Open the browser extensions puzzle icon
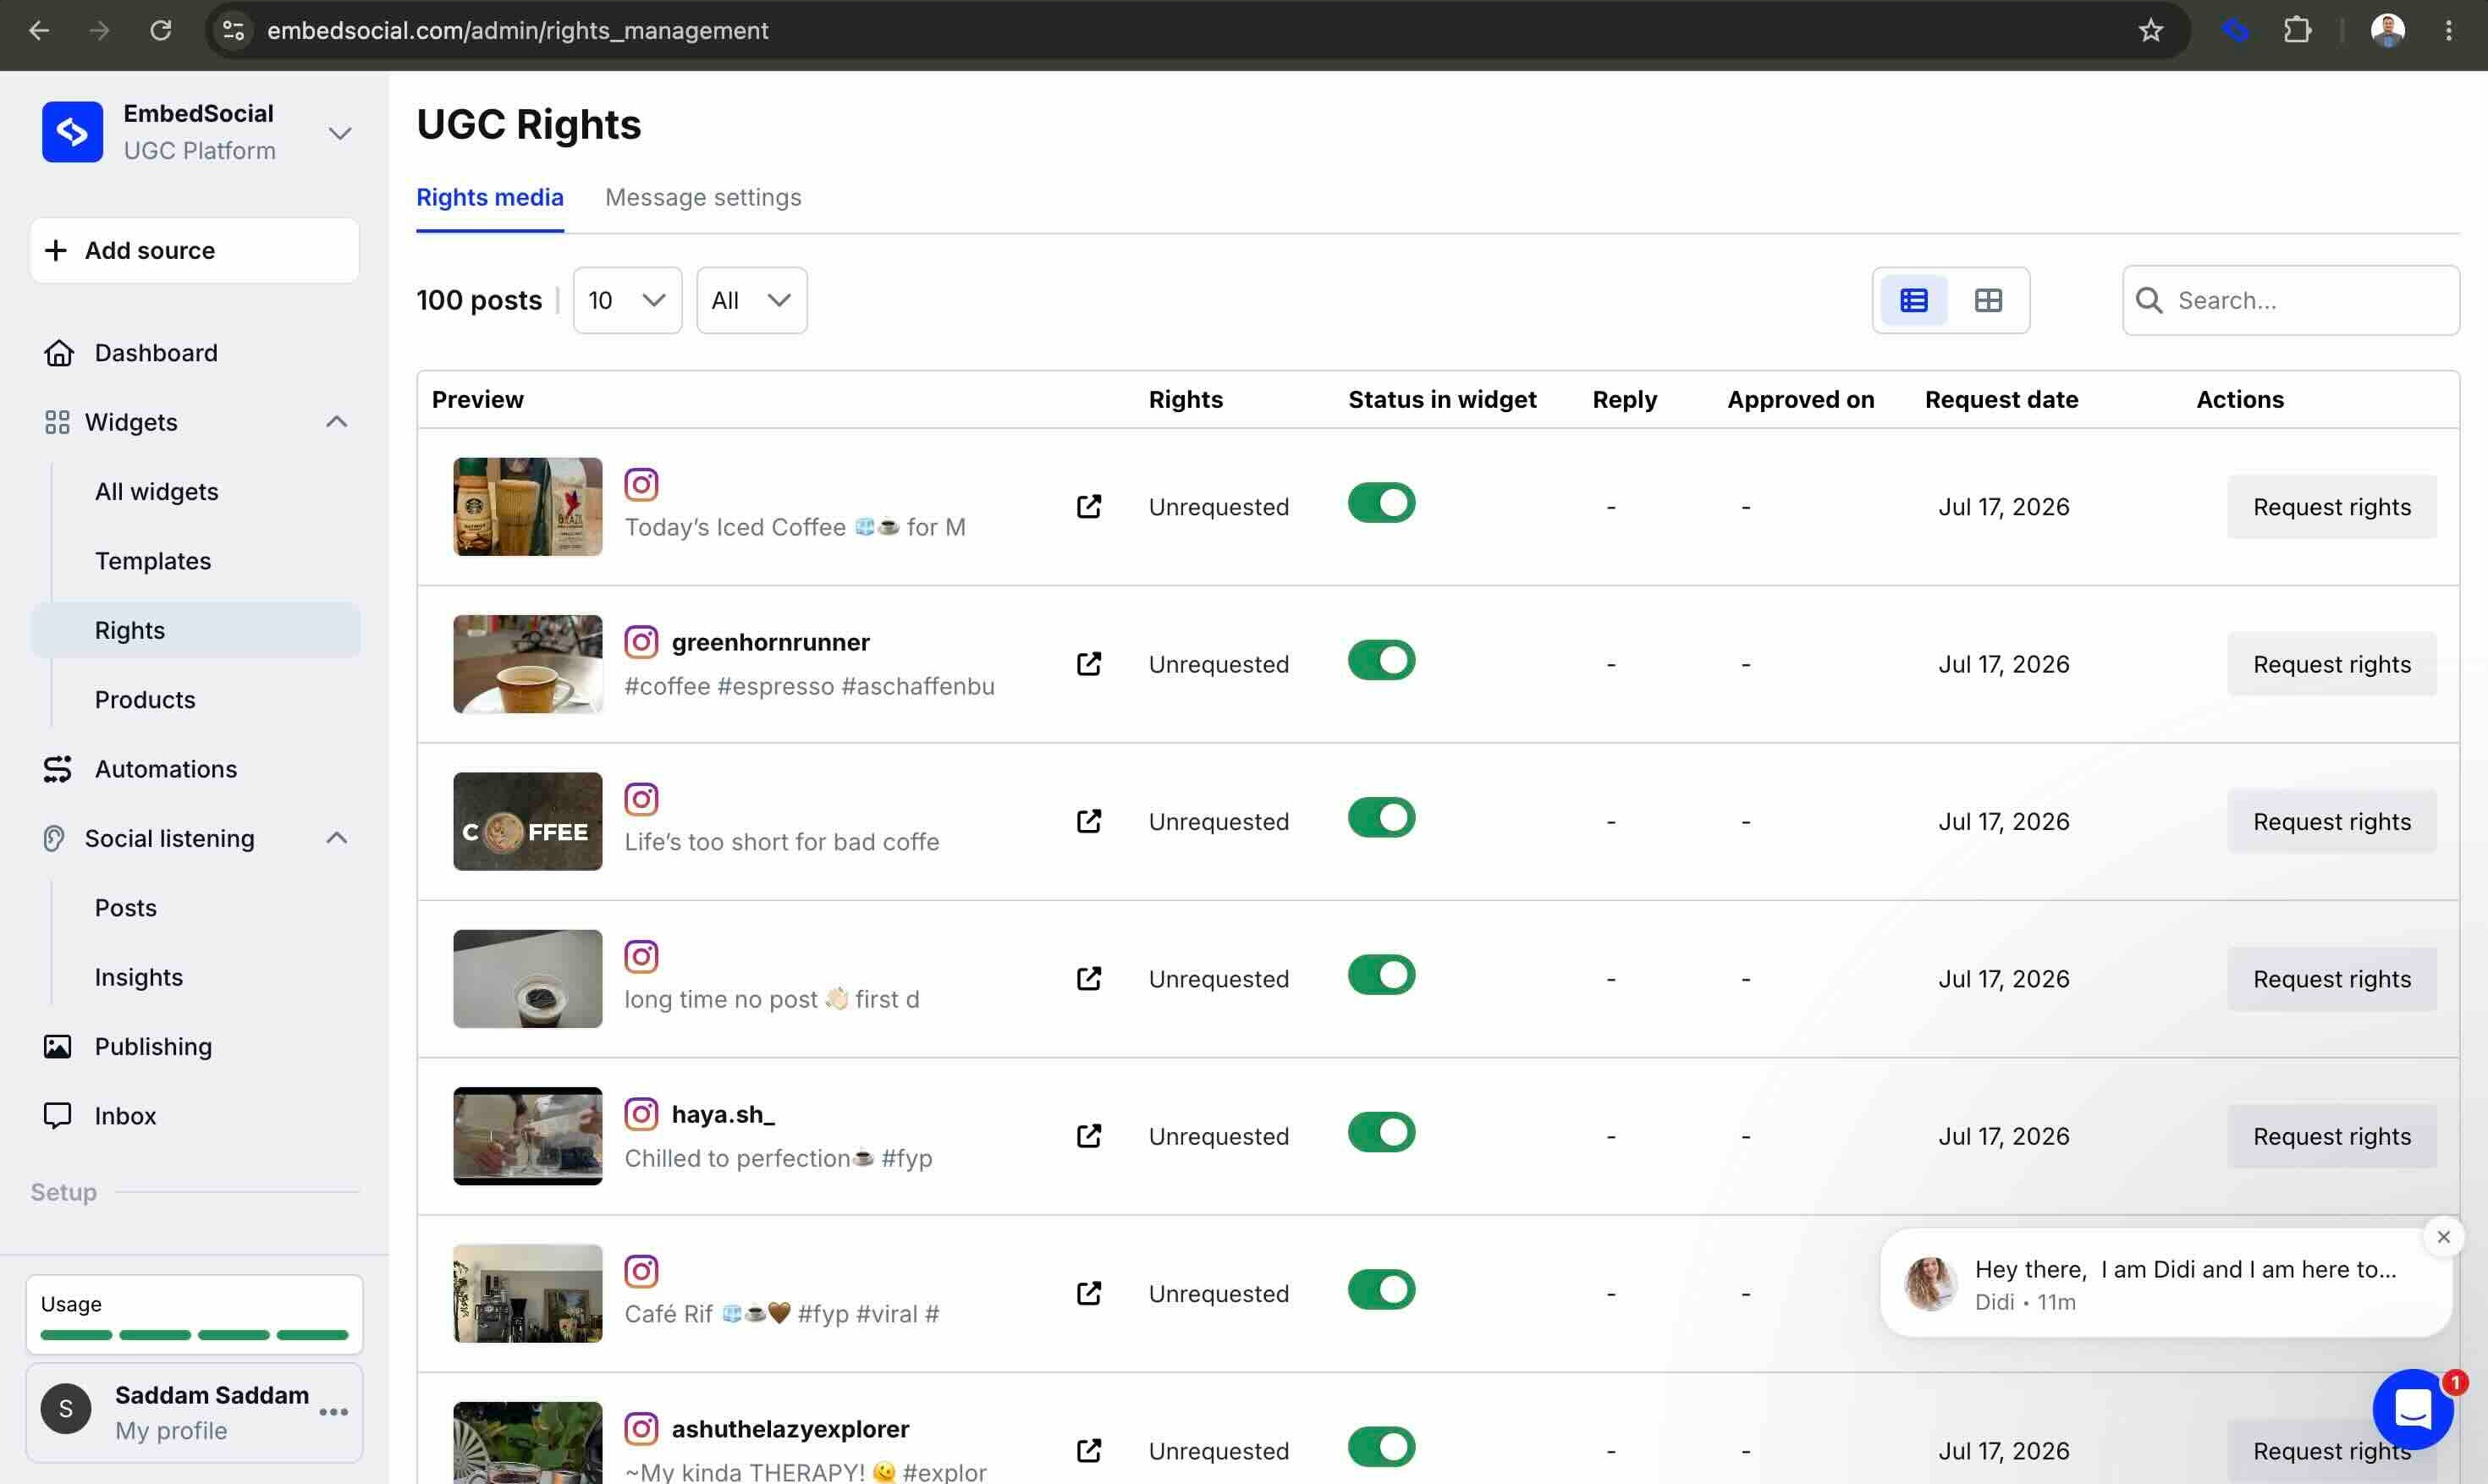Image resolution: width=2488 pixels, height=1484 pixels. (x=2298, y=31)
